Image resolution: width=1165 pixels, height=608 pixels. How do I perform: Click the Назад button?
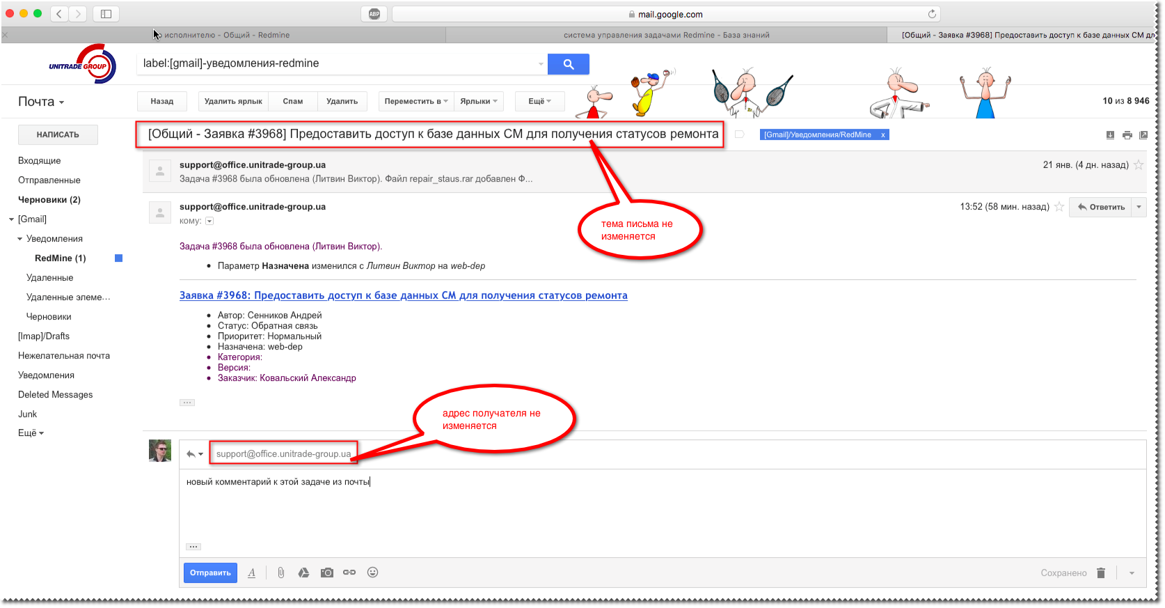(161, 102)
